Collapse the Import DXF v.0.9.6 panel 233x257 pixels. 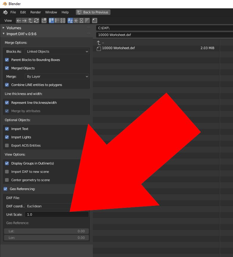point(4,34)
